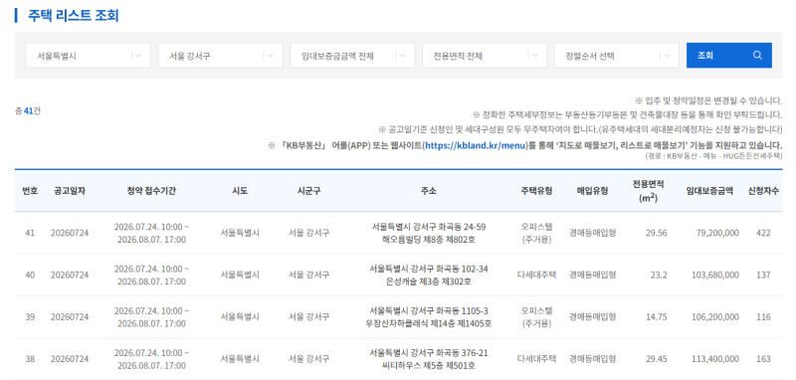Expand the 전용면적 전체 dropdown
The height and width of the screenshot is (380, 796).
coord(485,56)
